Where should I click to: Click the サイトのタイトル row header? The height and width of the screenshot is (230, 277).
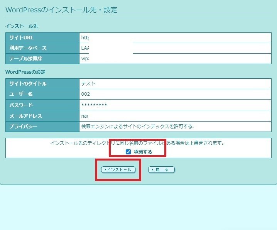point(42,84)
